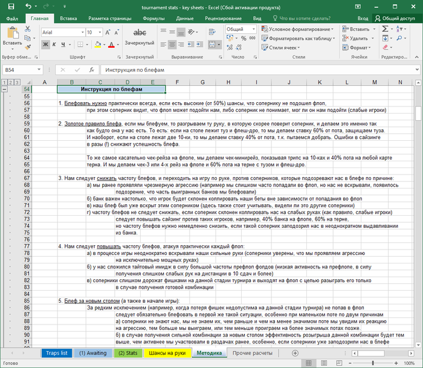Toggle Italic formatting button
423x368 pixels.
pos(54,45)
